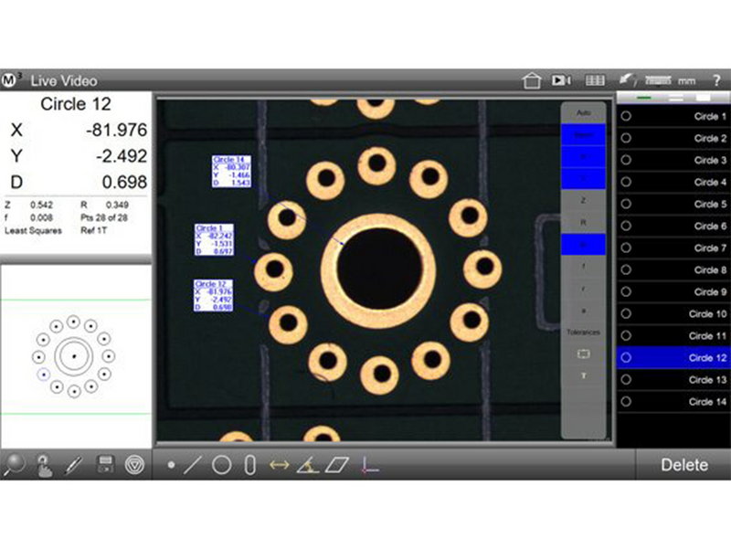
Task: Toggle the R field in overlay panel
Action: (584, 222)
